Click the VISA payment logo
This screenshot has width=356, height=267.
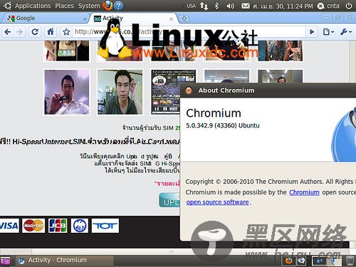(9, 226)
